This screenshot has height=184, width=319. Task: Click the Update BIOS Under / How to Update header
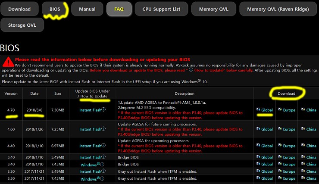pyautogui.click(x=92, y=94)
